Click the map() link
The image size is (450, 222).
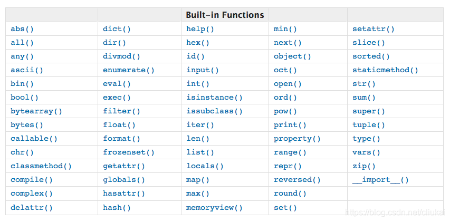tap(198, 180)
